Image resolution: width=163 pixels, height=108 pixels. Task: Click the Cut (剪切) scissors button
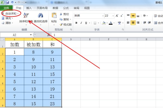(x=64, y=14)
